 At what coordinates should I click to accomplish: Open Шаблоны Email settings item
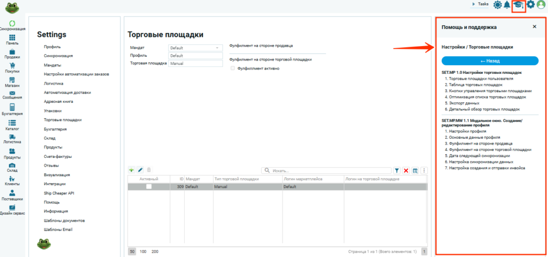point(58,230)
